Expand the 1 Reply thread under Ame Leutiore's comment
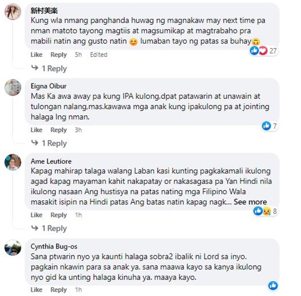This screenshot has height=296, width=301. [49, 229]
